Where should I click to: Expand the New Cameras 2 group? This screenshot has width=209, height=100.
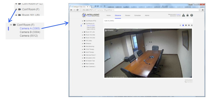pyautogui.click(x=83, y=67)
